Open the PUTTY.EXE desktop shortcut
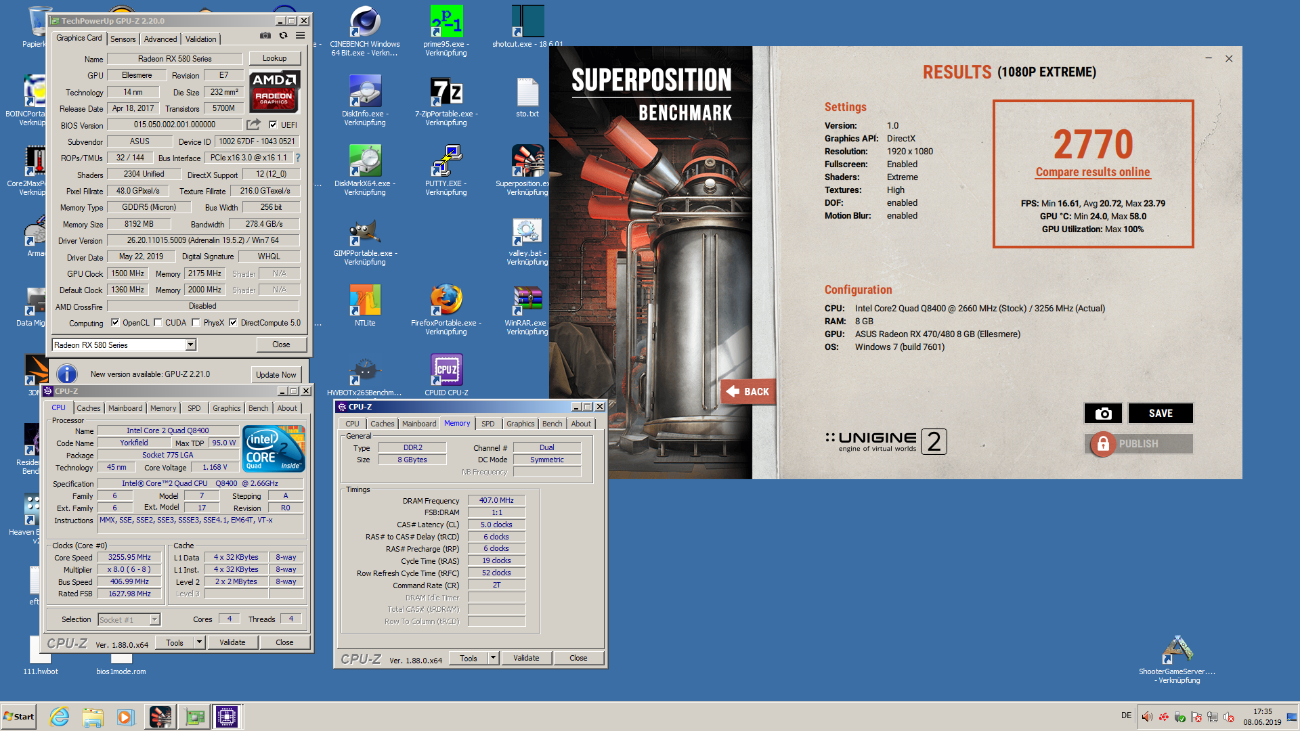Viewport: 1300px width, 731px height. [446, 170]
